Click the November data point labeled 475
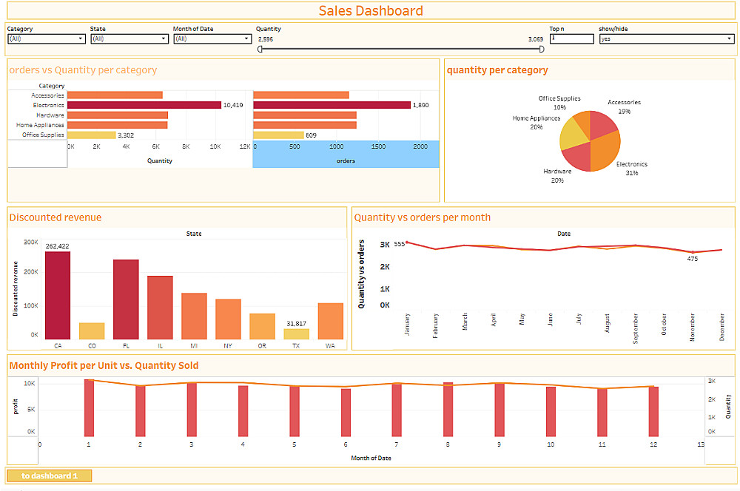Screen dimensions: 740x491 (693, 252)
